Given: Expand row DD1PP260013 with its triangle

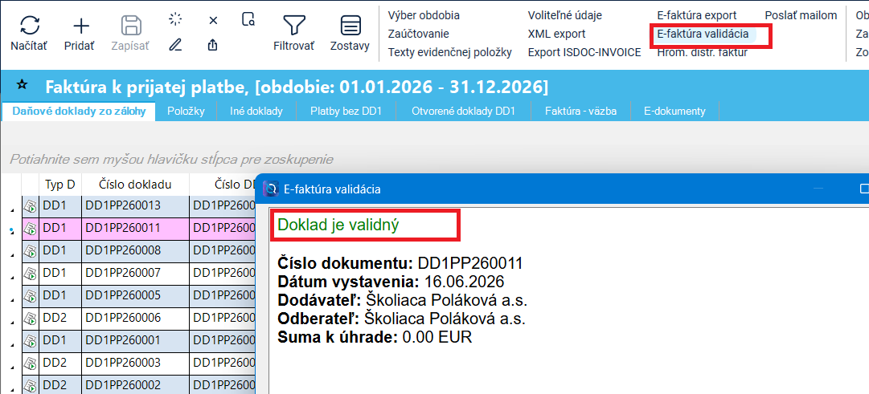Looking at the screenshot, I should point(11,210).
